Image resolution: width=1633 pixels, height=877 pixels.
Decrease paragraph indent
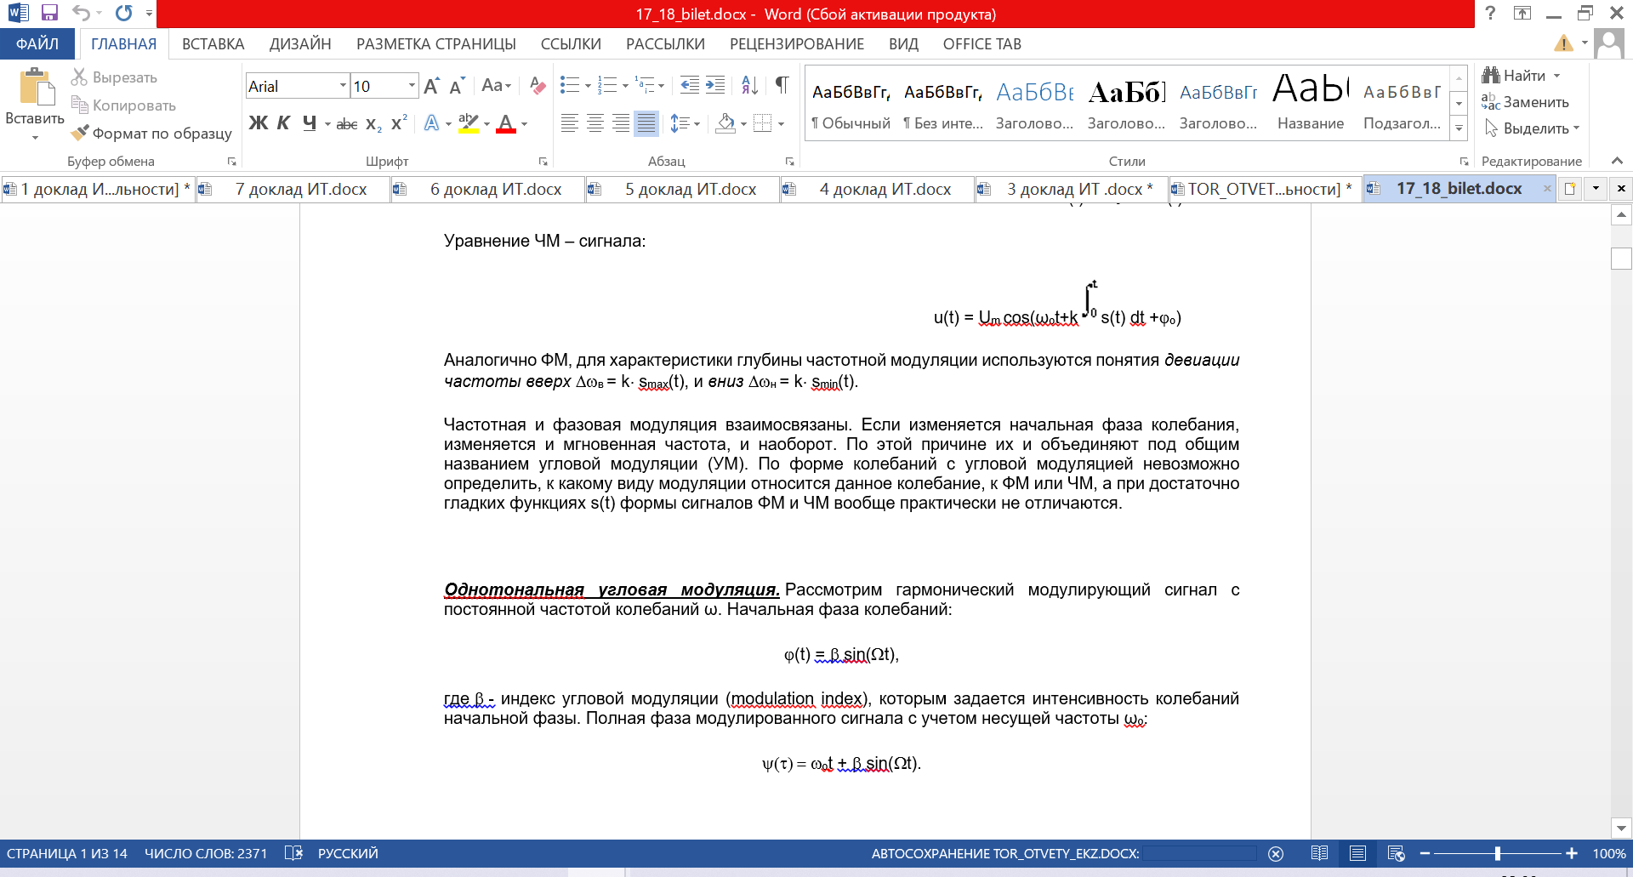tap(690, 85)
